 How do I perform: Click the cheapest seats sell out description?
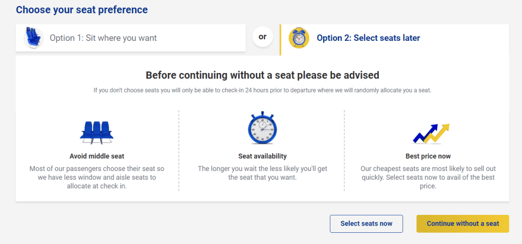click(x=428, y=177)
